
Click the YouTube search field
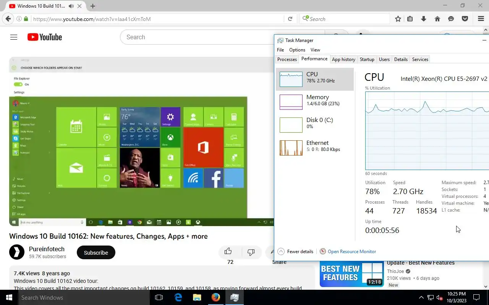[x=197, y=37]
